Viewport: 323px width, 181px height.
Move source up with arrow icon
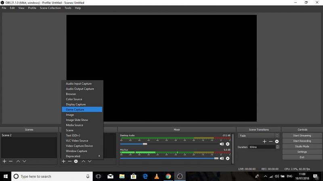pos(84,161)
